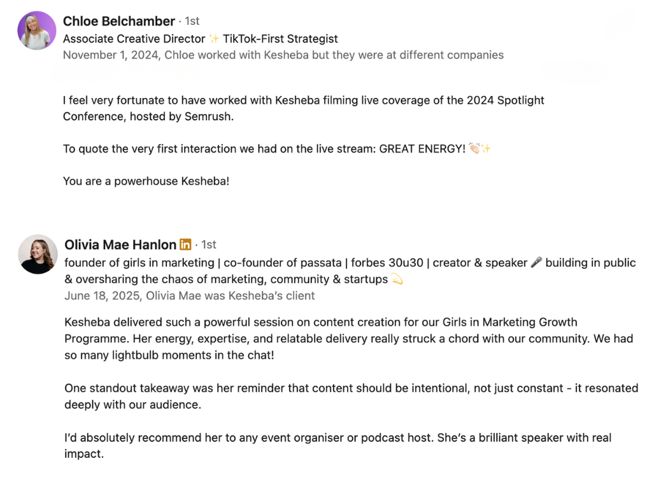
Task: Open Olivia Mae Hanlon's profile photo
Action: pyautogui.click(x=38, y=254)
